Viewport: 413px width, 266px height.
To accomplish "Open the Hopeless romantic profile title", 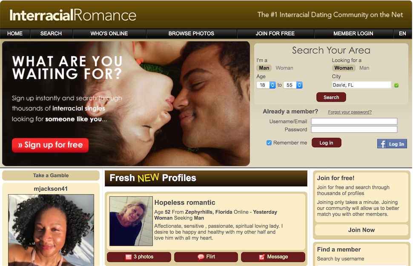I will [185, 202].
